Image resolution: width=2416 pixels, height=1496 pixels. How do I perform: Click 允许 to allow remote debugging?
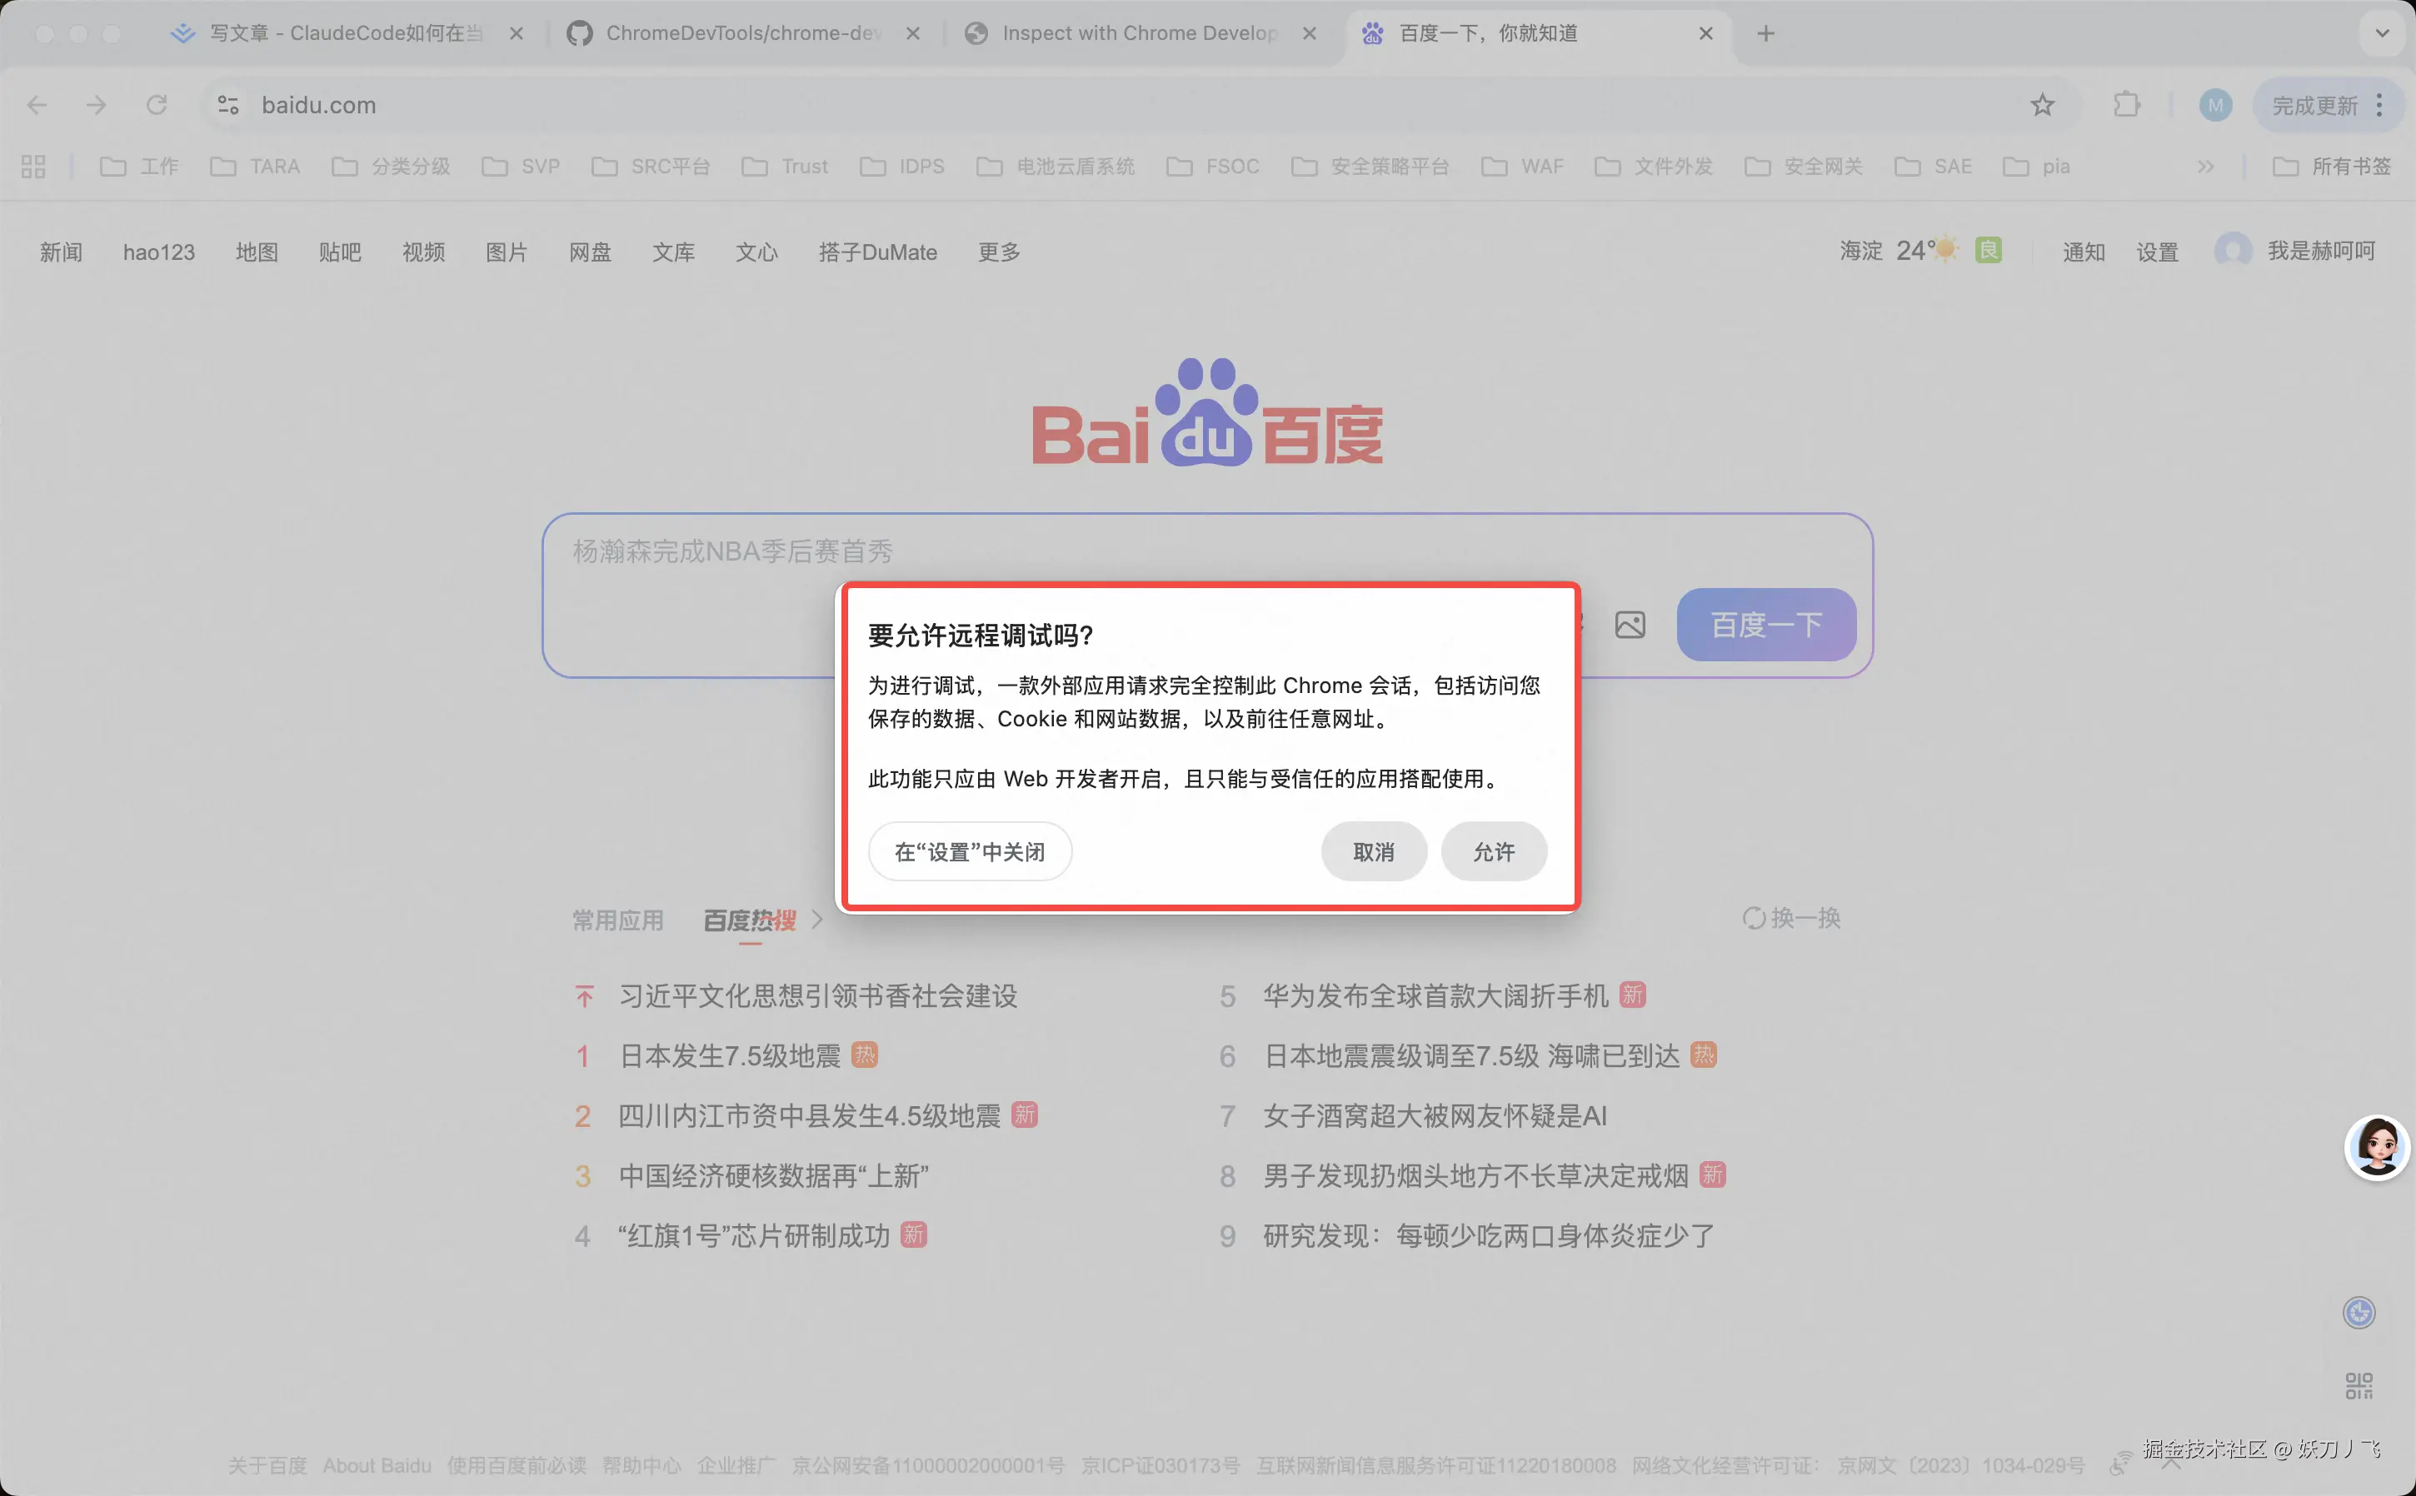[x=1493, y=852]
